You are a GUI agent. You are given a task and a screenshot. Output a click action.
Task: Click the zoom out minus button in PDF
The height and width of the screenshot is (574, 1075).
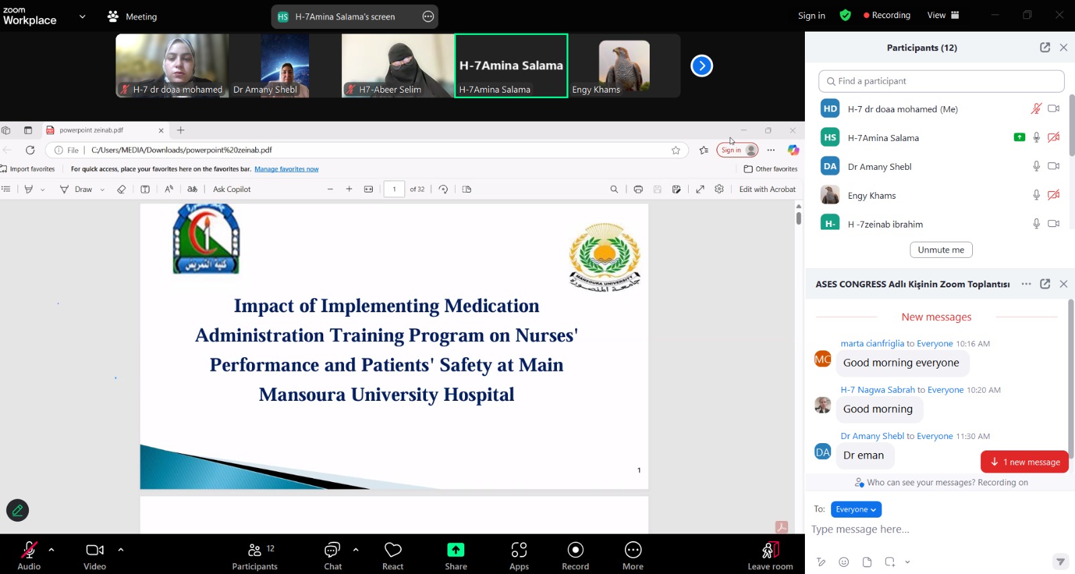coord(330,189)
